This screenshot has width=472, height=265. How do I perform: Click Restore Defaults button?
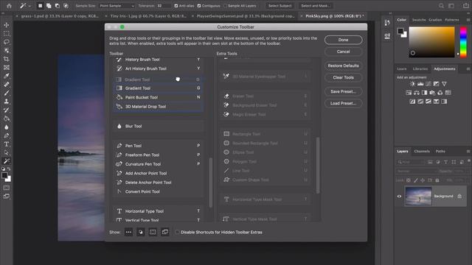point(343,66)
